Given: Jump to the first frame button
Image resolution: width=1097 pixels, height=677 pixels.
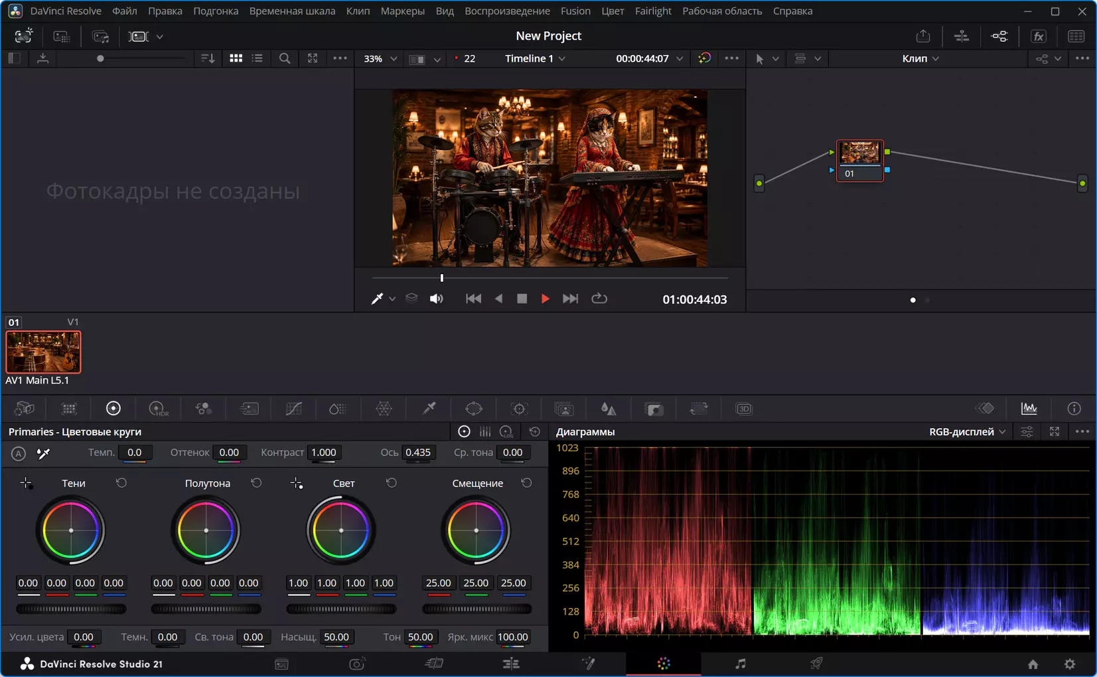Looking at the screenshot, I should point(473,299).
